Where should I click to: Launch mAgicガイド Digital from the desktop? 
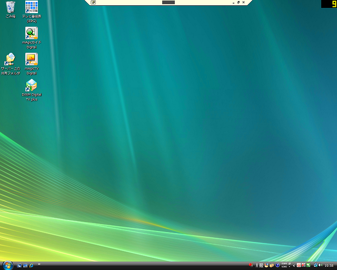coord(32,33)
